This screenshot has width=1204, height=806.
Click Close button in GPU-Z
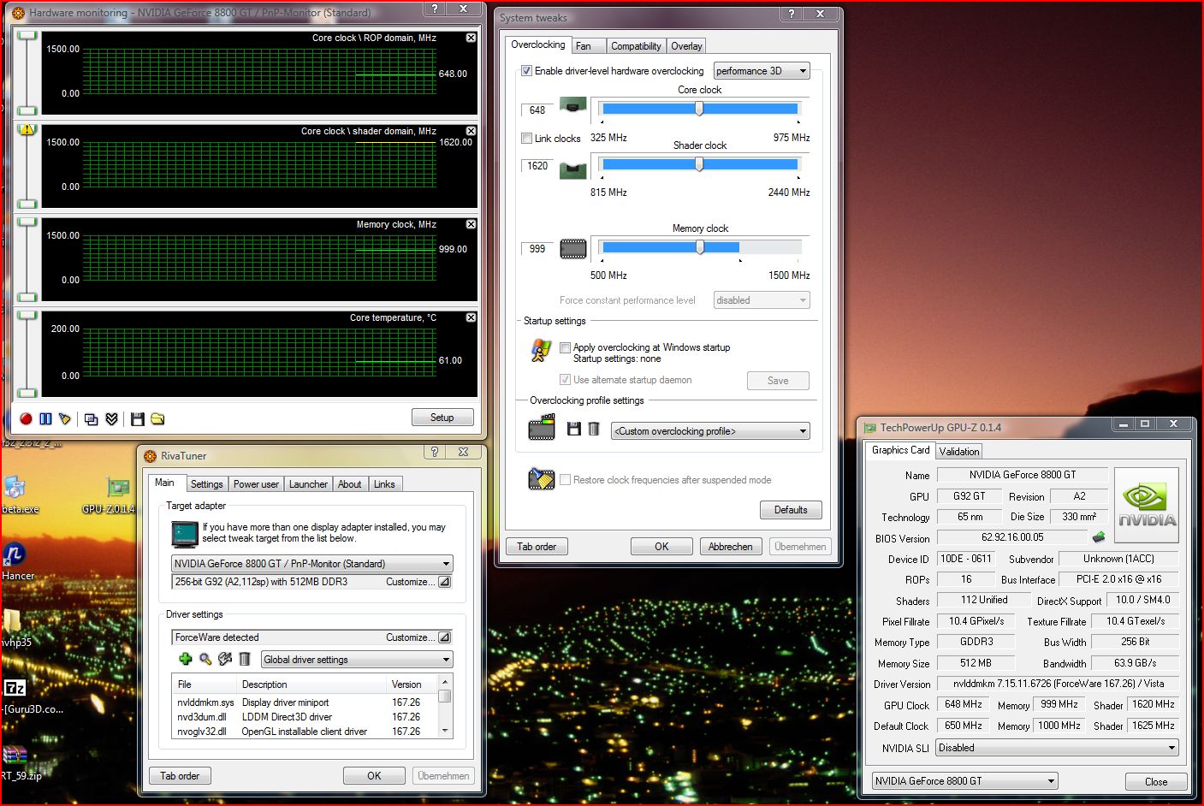[1156, 782]
